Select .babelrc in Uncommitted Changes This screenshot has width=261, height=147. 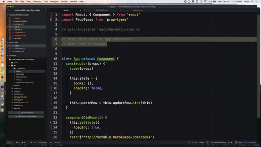pyautogui.click(x=17, y=18)
